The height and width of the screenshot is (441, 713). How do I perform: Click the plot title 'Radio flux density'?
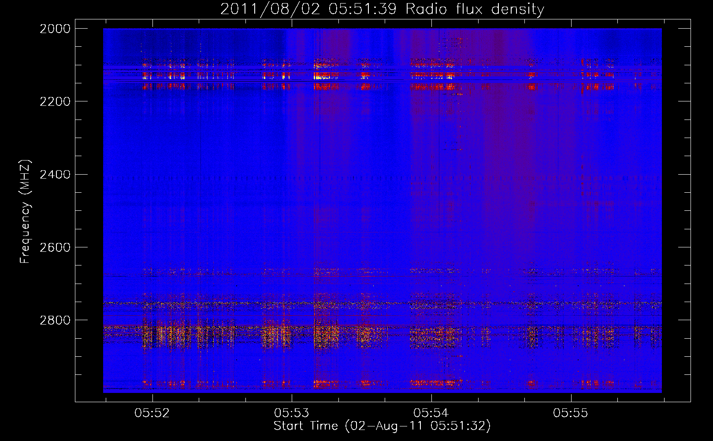point(475,9)
